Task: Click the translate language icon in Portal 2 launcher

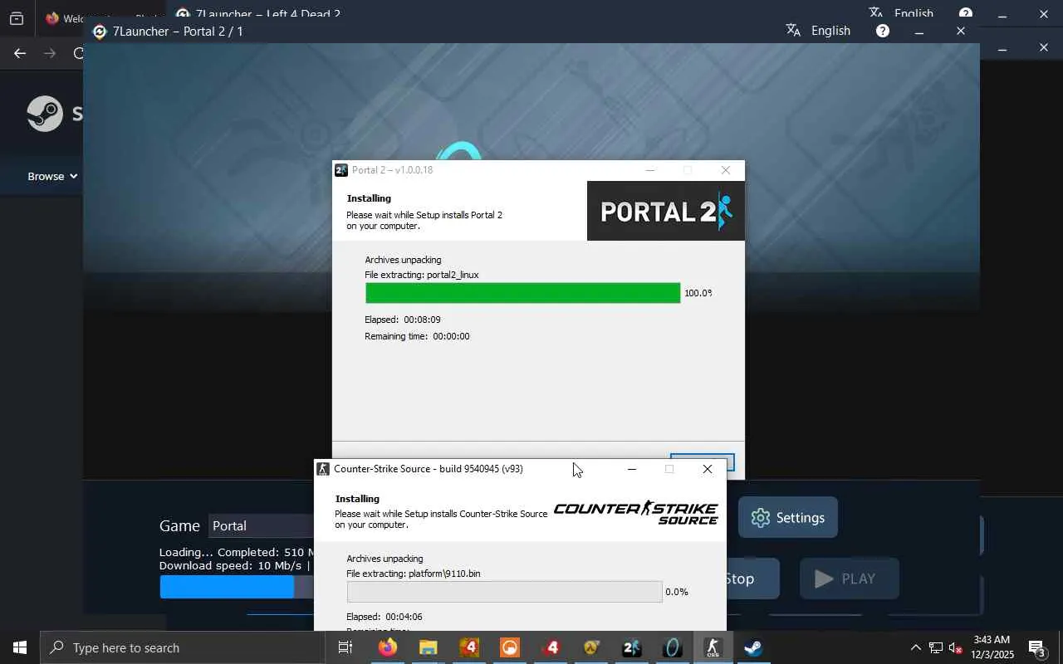Action: coord(793,31)
